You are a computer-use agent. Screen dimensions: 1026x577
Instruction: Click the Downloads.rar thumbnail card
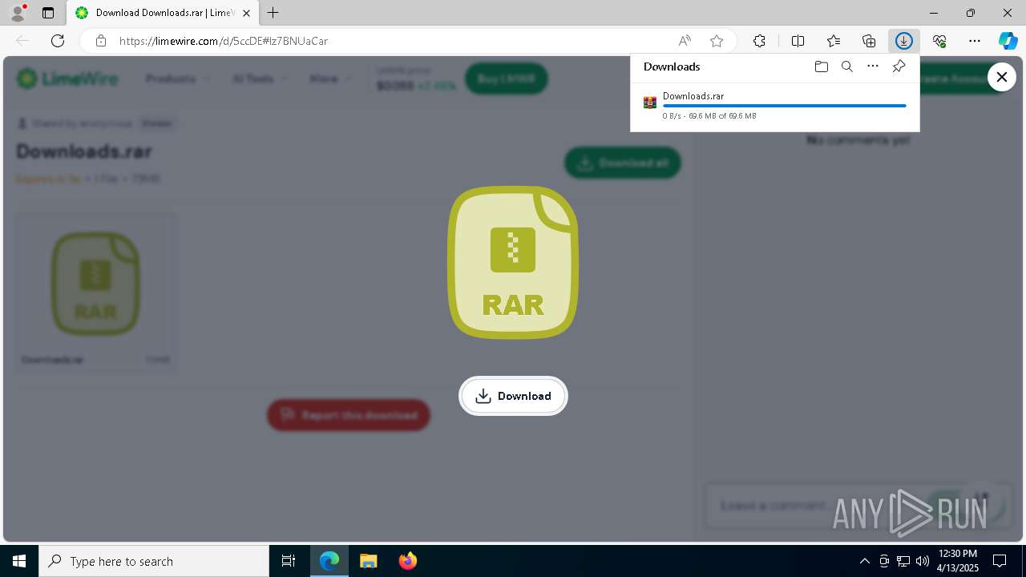96,292
